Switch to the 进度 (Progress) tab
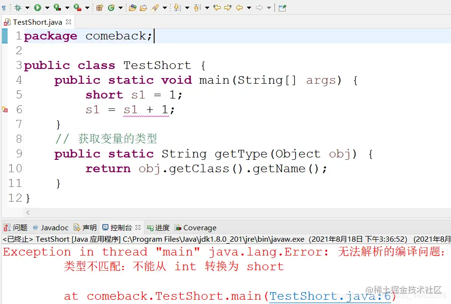 click(158, 228)
